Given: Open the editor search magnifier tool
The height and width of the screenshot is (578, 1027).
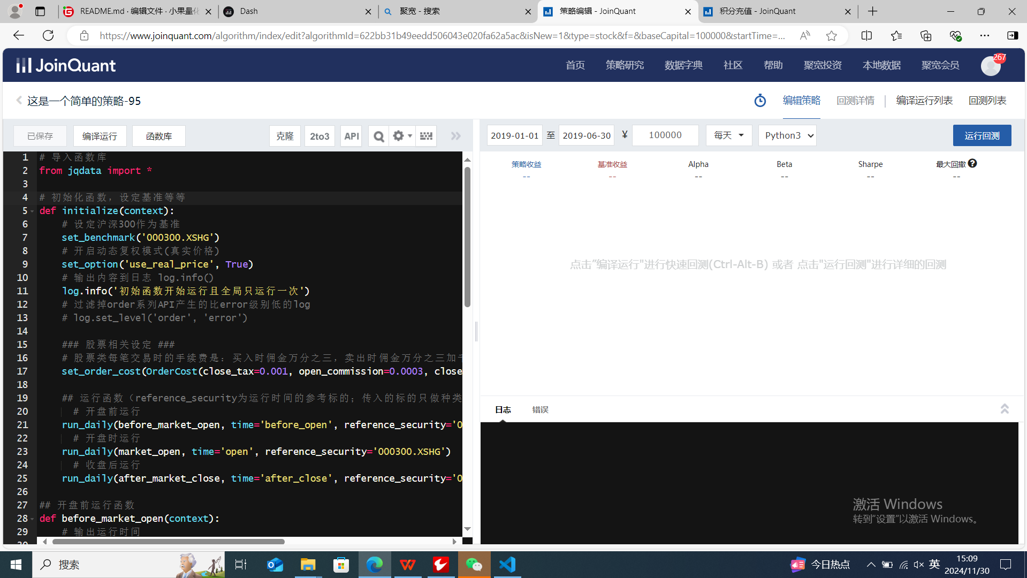Looking at the screenshot, I should pos(378,136).
